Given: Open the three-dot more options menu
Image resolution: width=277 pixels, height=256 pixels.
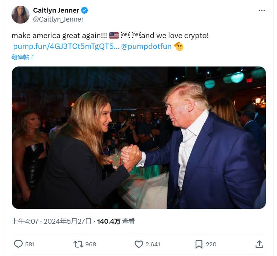Looking at the screenshot, I should (262, 10).
